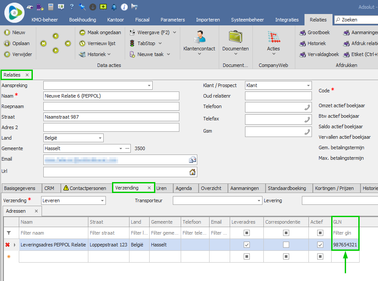
Task: Open the Contactpersonen tab
Action: 85,188
